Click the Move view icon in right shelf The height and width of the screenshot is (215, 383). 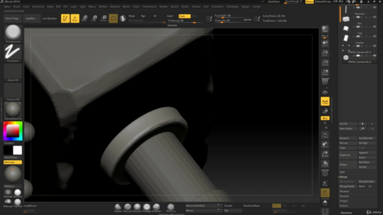pos(325,145)
